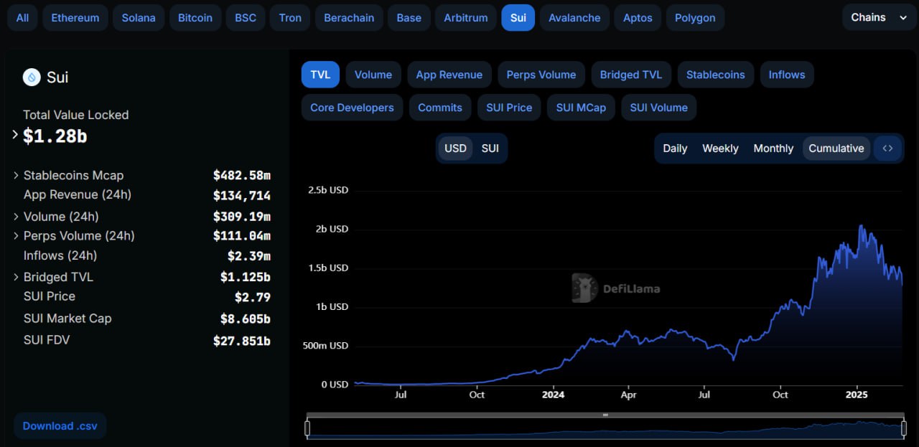Expand the Volume (24h) row
This screenshot has height=447, width=919.
pos(16,216)
